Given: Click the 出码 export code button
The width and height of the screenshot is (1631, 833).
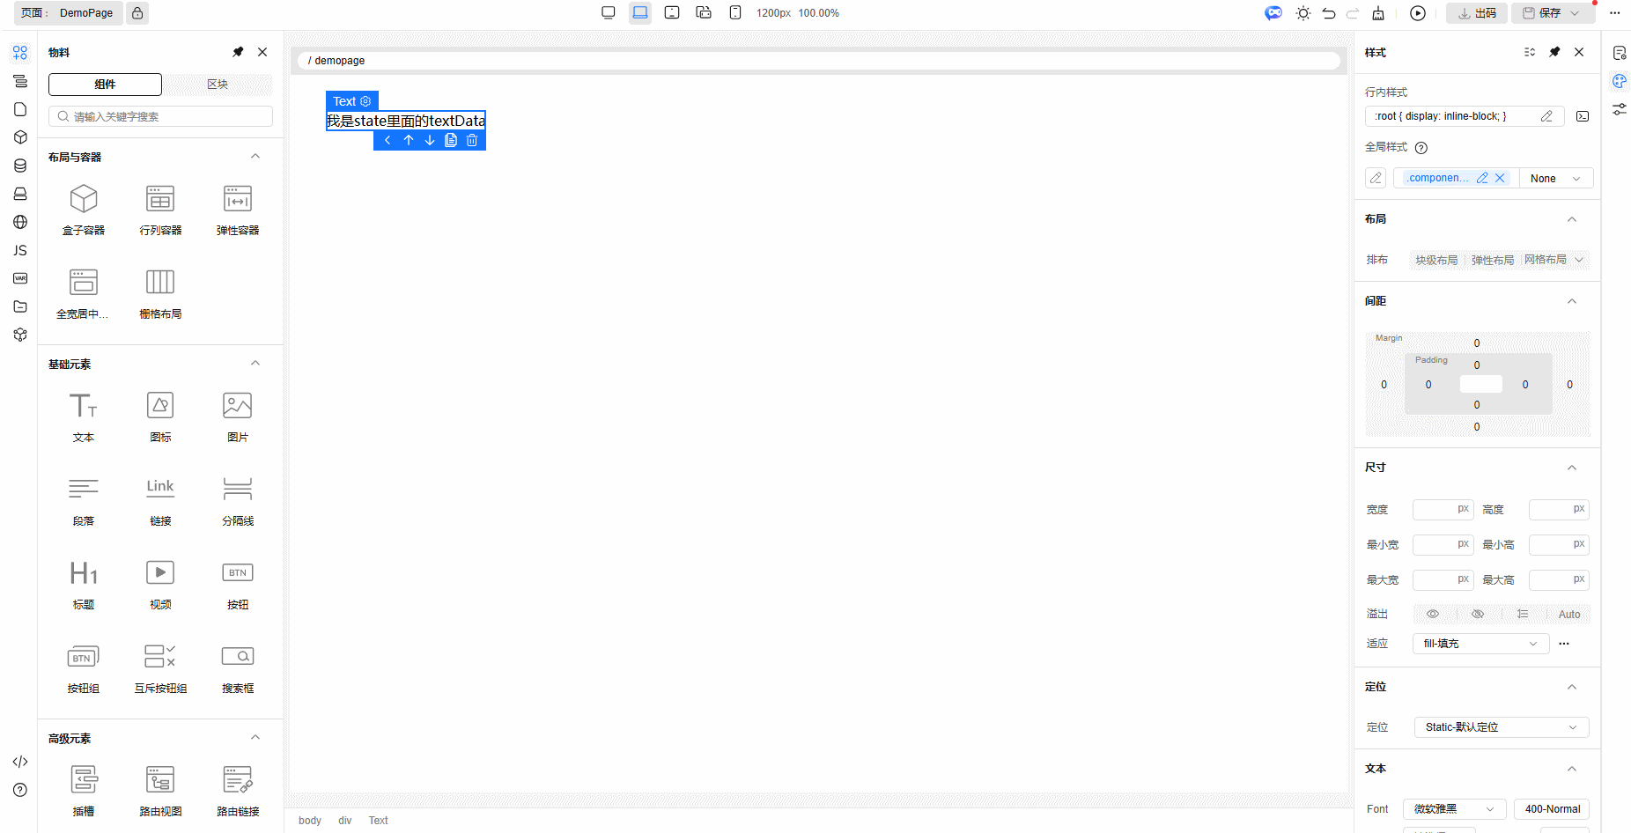Looking at the screenshot, I should tap(1477, 13).
